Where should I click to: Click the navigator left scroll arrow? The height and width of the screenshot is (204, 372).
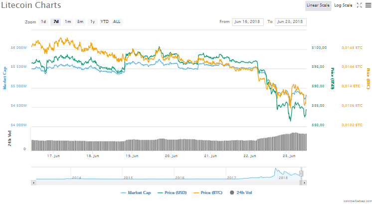click(x=33, y=183)
